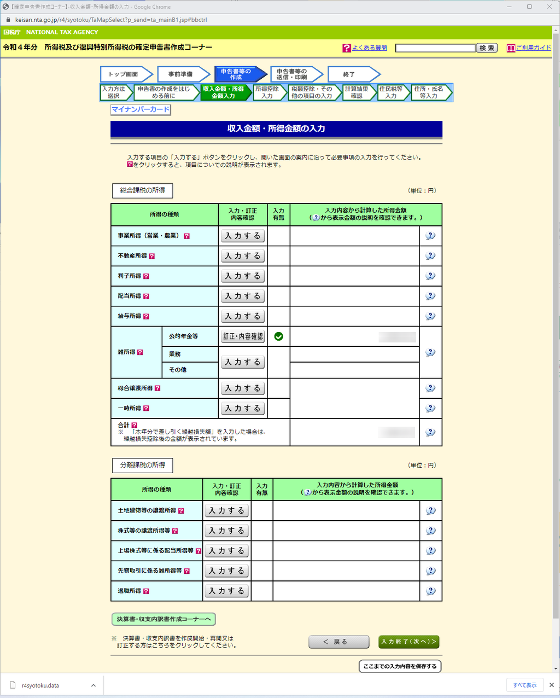Click red question icon beside 配当所得
Image resolution: width=560 pixels, height=698 pixels.
(x=146, y=296)
